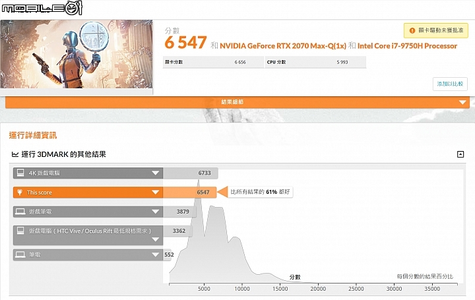Select the 6733 score value
The image size is (475, 300).
pos(205,173)
